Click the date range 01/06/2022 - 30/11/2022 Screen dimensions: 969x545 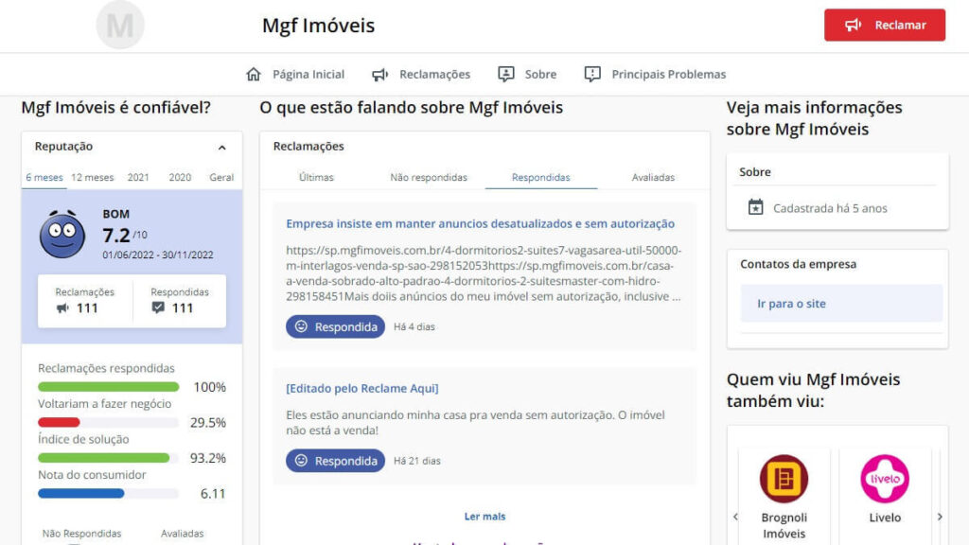158,255
